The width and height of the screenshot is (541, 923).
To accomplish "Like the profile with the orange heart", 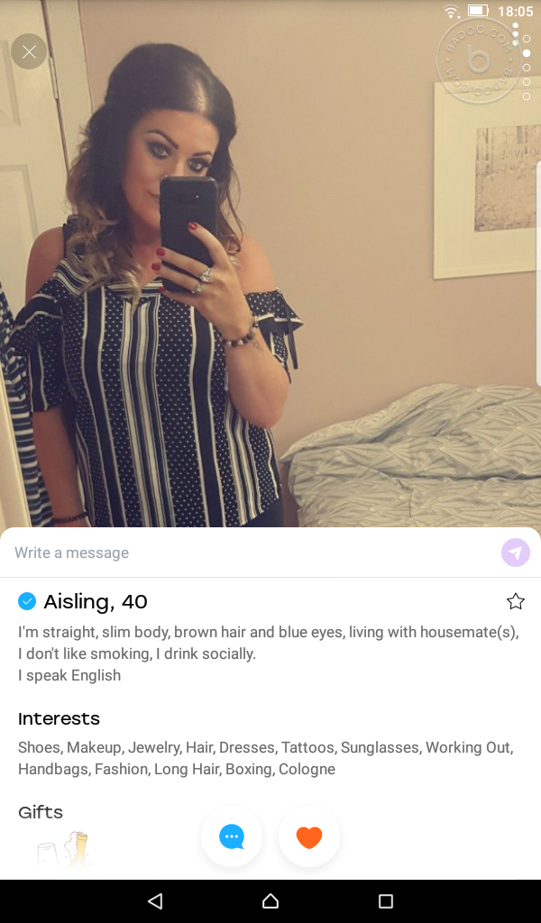I will coord(309,836).
